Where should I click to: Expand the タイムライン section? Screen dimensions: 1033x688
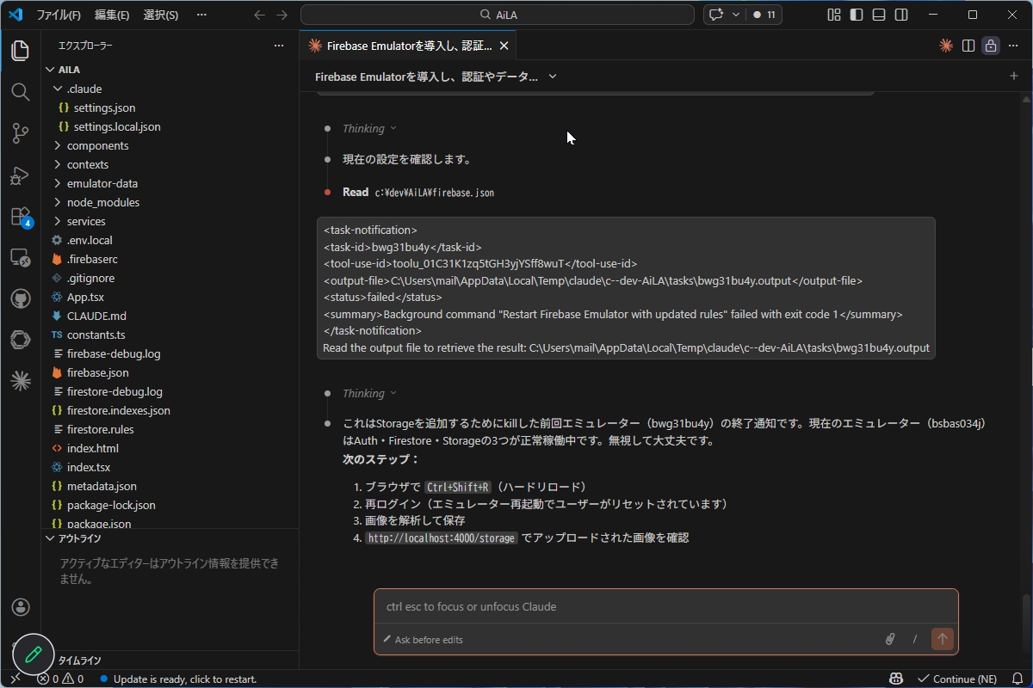coord(170,660)
